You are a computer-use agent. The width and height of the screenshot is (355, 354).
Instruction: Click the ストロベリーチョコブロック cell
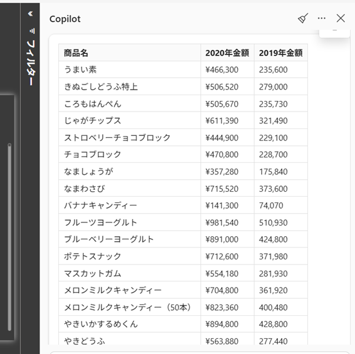[x=130, y=138]
